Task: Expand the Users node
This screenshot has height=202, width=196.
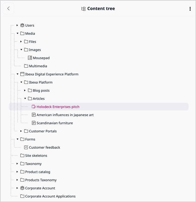Action: tap(17, 25)
